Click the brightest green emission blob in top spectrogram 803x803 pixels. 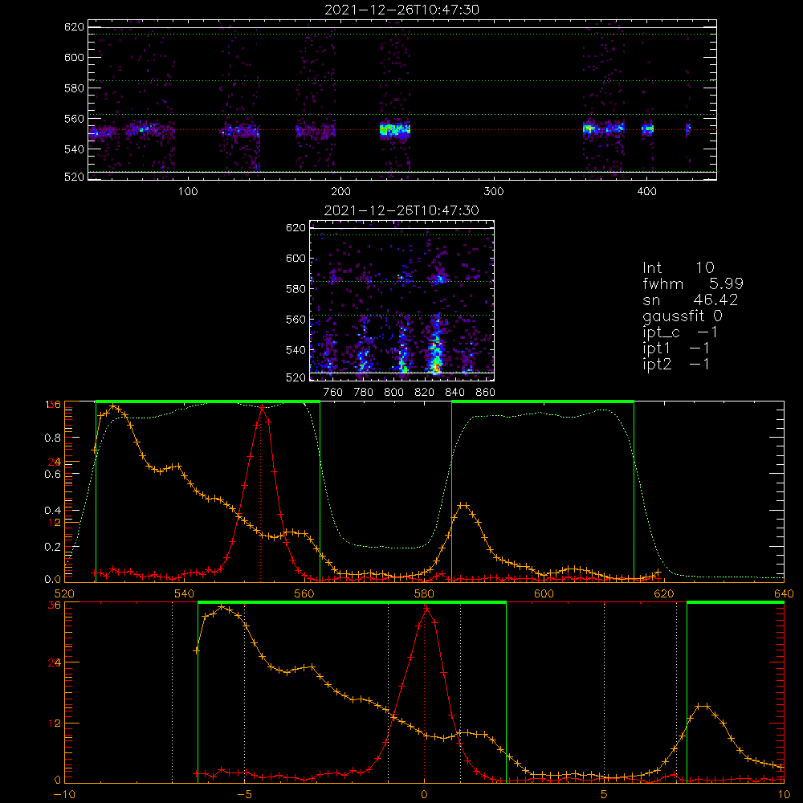coord(395,130)
